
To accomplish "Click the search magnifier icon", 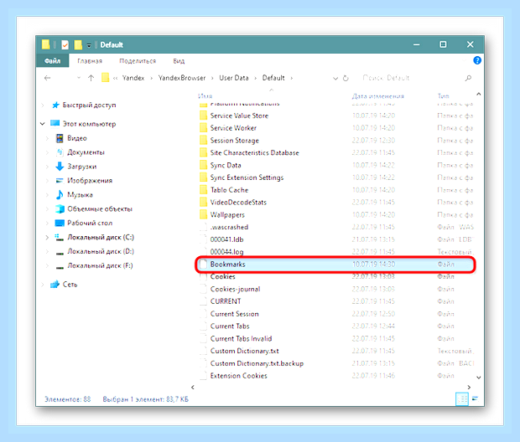I will (x=468, y=78).
